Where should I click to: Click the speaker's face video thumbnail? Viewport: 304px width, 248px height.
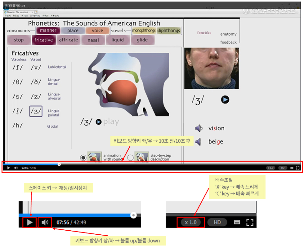pyautogui.click(x=211, y=68)
